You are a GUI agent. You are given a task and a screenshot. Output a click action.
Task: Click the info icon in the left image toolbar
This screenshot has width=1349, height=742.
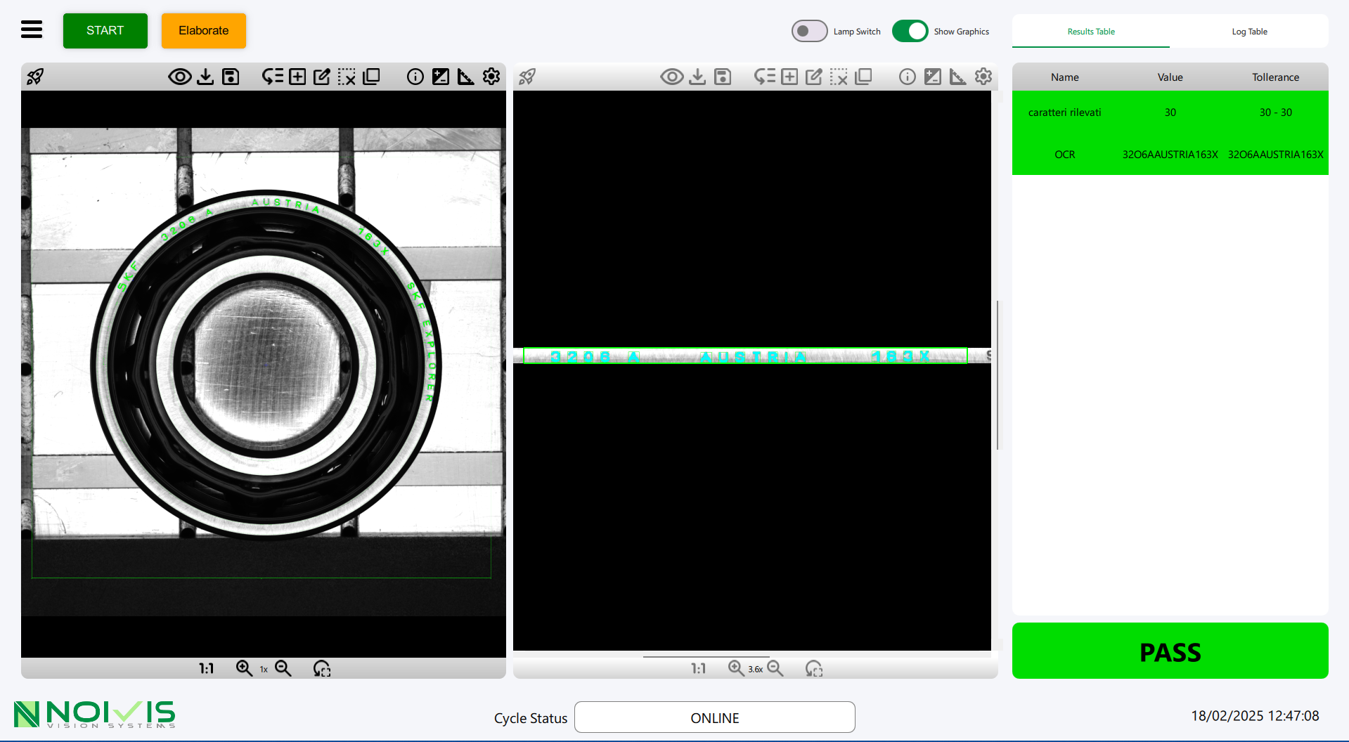[x=415, y=77]
